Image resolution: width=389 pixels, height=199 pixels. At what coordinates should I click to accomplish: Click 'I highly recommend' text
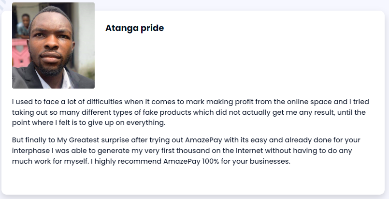[126, 162]
